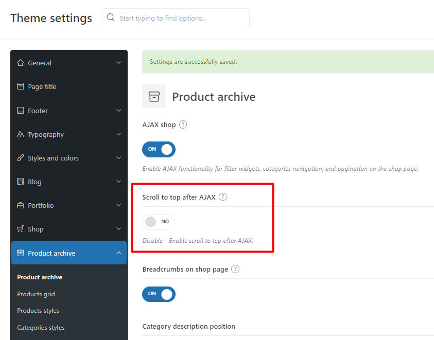Viewport: 434px width, 340px height.
Task: Open the Typography settings menu
Action: pyautogui.click(x=69, y=134)
